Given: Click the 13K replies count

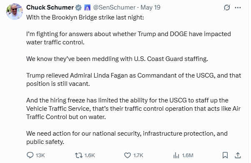Looking at the screenshot, I should tap(40, 155).
